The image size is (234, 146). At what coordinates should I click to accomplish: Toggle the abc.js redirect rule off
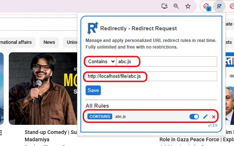pyautogui.click(x=194, y=116)
